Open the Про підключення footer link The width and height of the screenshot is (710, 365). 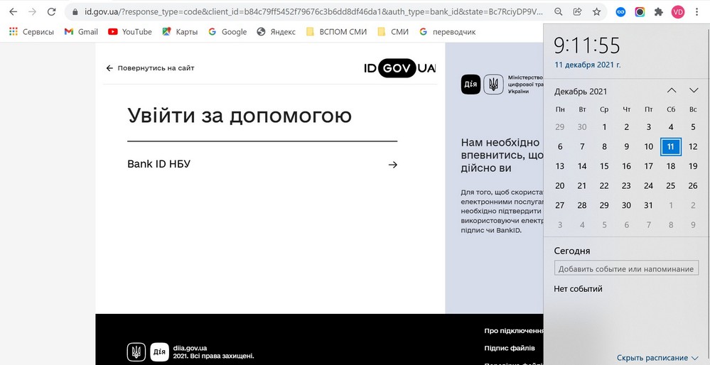[514, 331]
